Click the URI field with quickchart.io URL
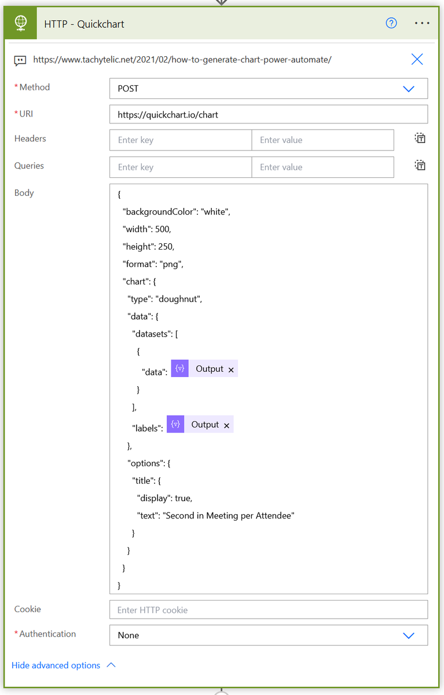Viewport: 444px width, 695px height. tap(269, 115)
